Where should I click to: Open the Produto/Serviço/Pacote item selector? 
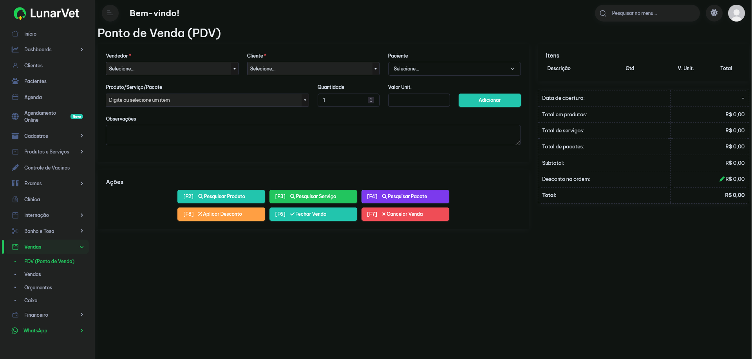point(207,100)
